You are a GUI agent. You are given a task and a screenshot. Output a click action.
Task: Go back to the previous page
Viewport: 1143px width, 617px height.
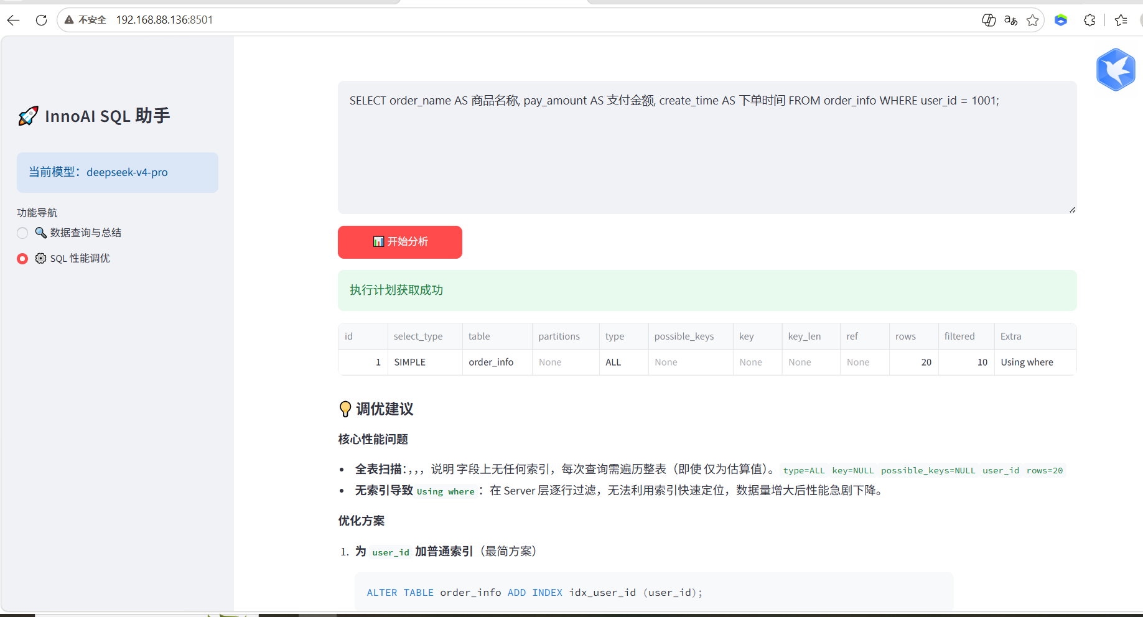[x=14, y=20]
